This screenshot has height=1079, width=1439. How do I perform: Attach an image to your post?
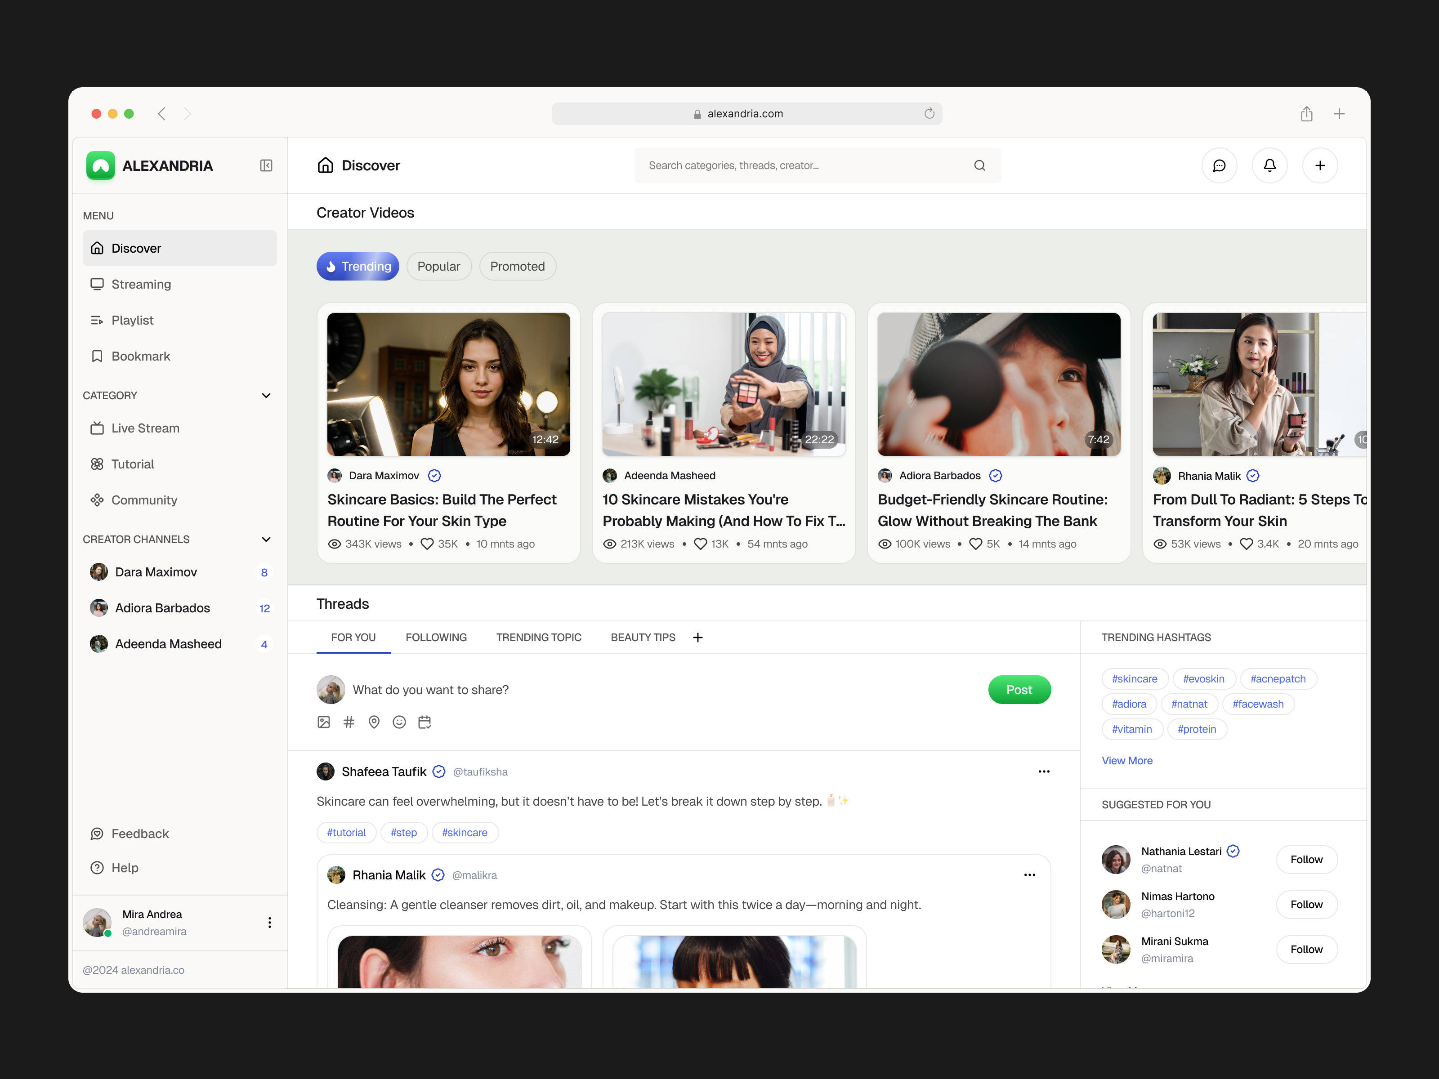pyautogui.click(x=323, y=722)
